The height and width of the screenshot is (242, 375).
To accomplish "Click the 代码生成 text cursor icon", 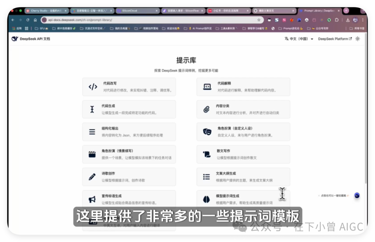I will (x=92, y=109).
